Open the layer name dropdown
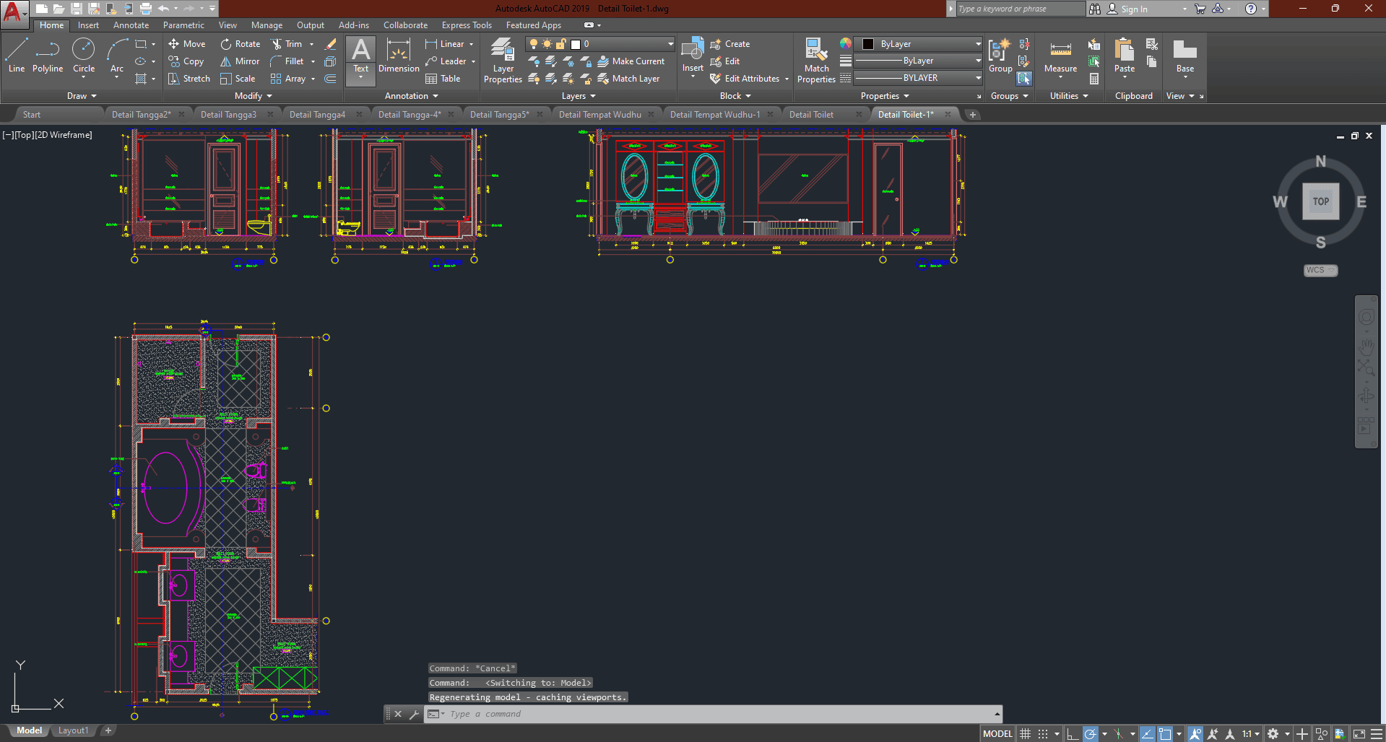The width and height of the screenshot is (1386, 742). click(670, 44)
